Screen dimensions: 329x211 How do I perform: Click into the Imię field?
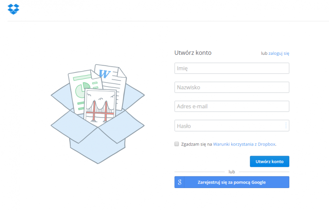[x=232, y=68]
